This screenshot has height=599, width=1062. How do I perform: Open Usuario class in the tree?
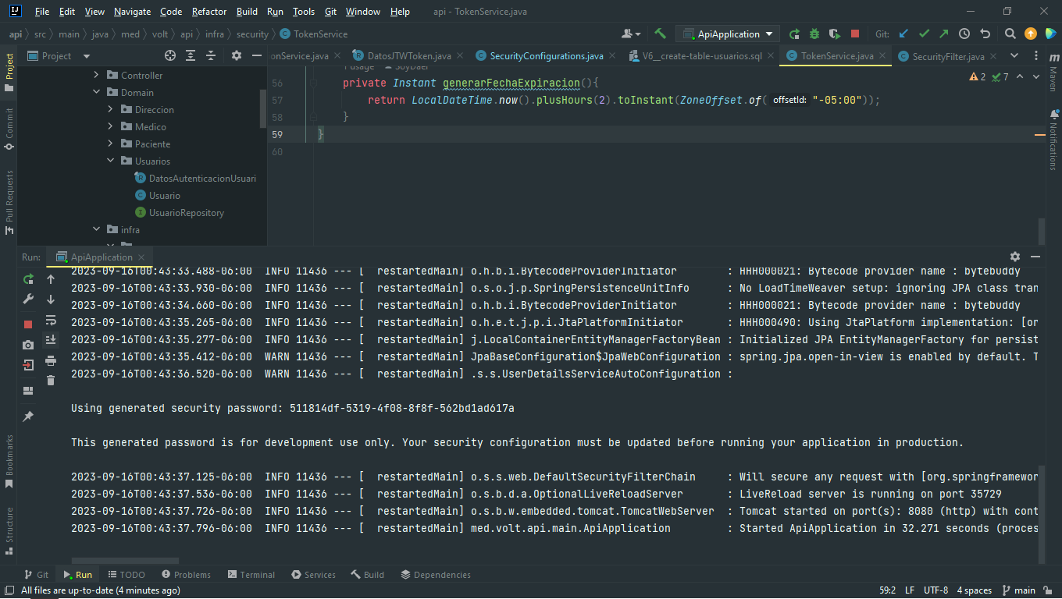click(158, 195)
